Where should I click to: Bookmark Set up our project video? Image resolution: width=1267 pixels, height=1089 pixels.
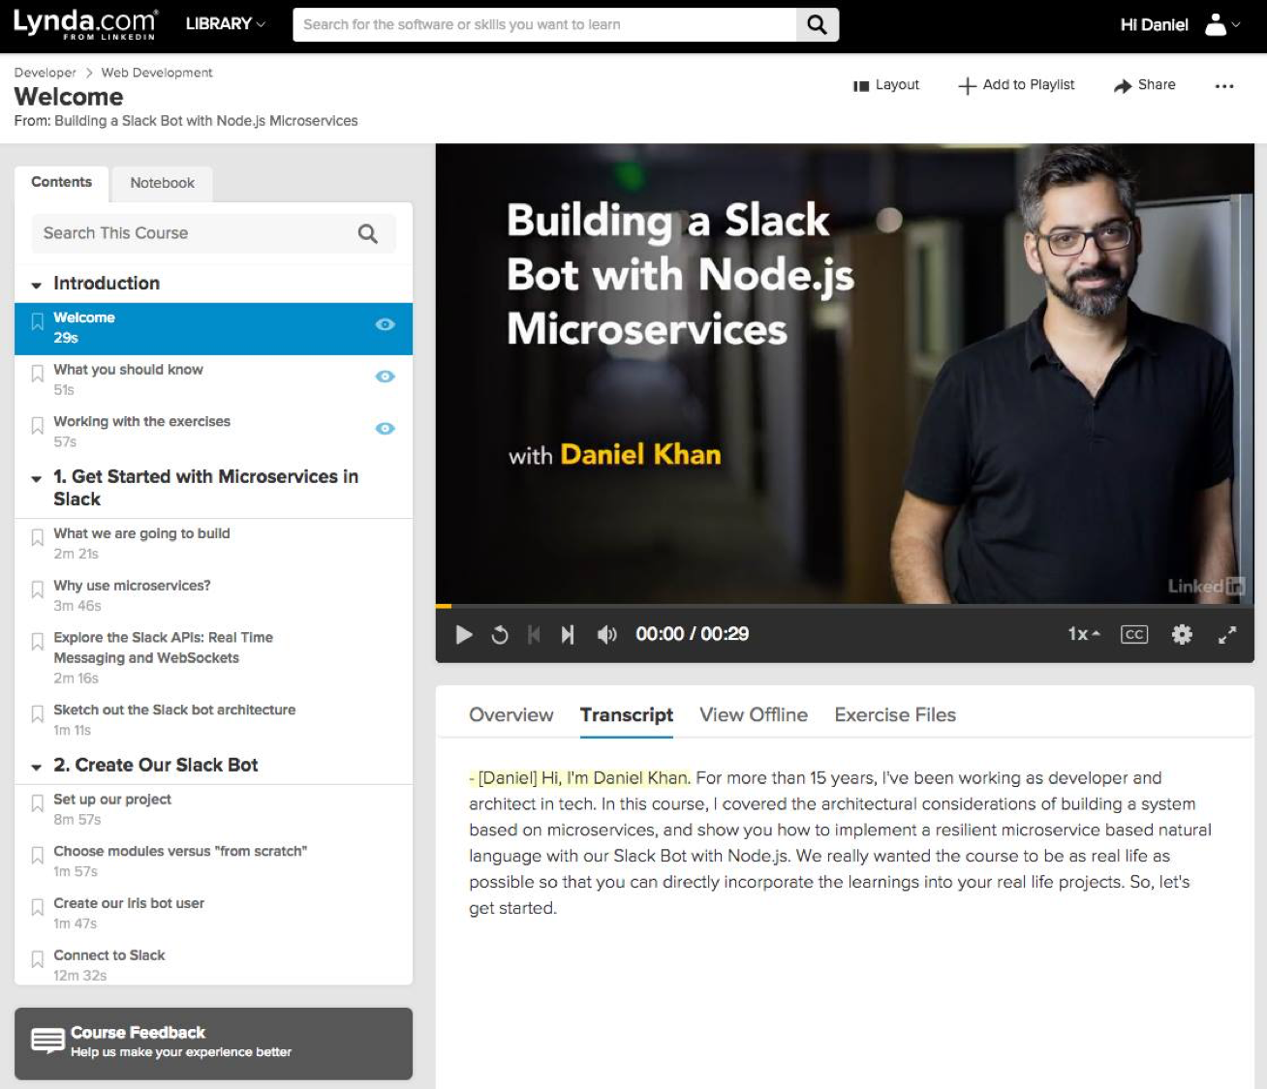coord(38,803)
